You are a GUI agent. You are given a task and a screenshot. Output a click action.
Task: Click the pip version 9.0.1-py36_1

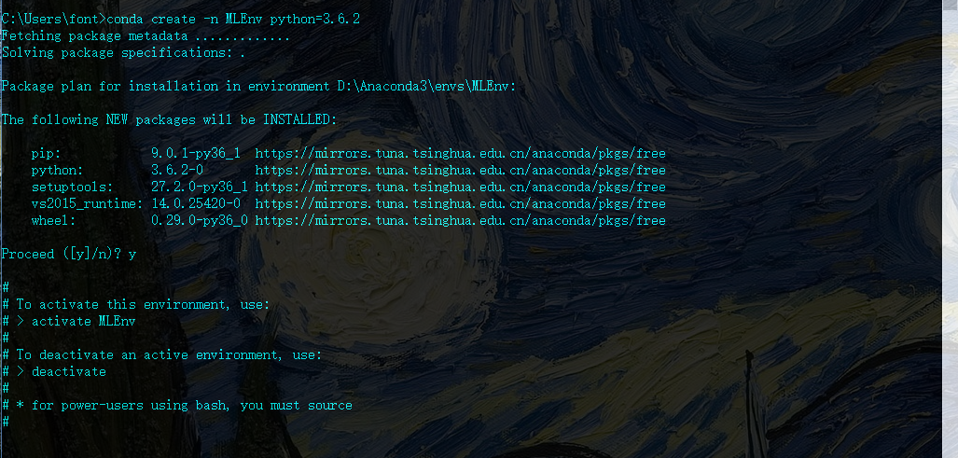(196, 154)
